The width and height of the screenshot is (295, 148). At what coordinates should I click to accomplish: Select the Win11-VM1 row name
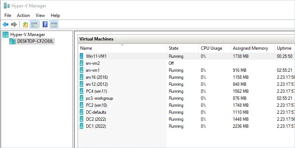coord(96,56)
